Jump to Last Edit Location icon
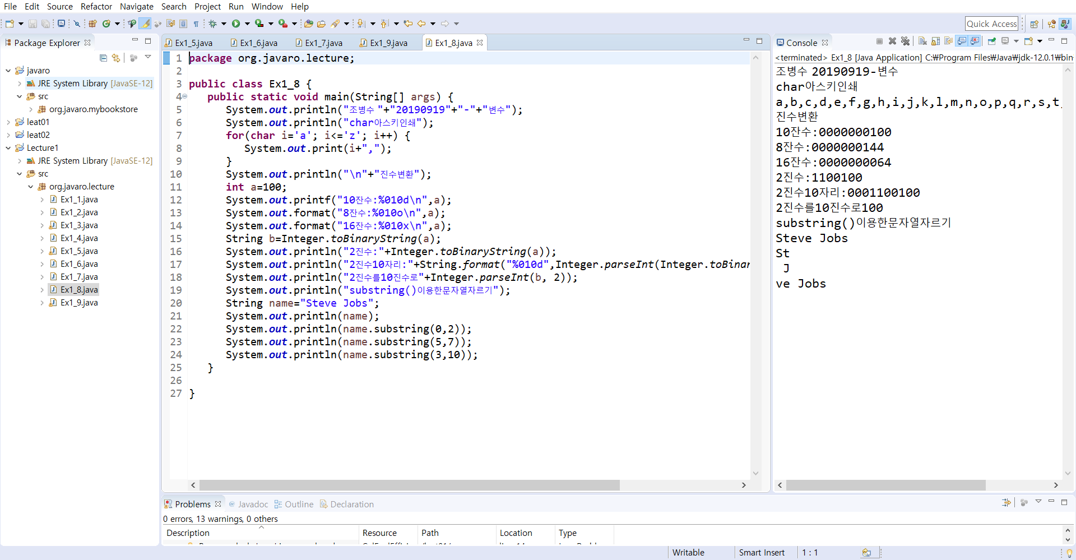This screenshot has height=560, width=1076. (408, 24)
